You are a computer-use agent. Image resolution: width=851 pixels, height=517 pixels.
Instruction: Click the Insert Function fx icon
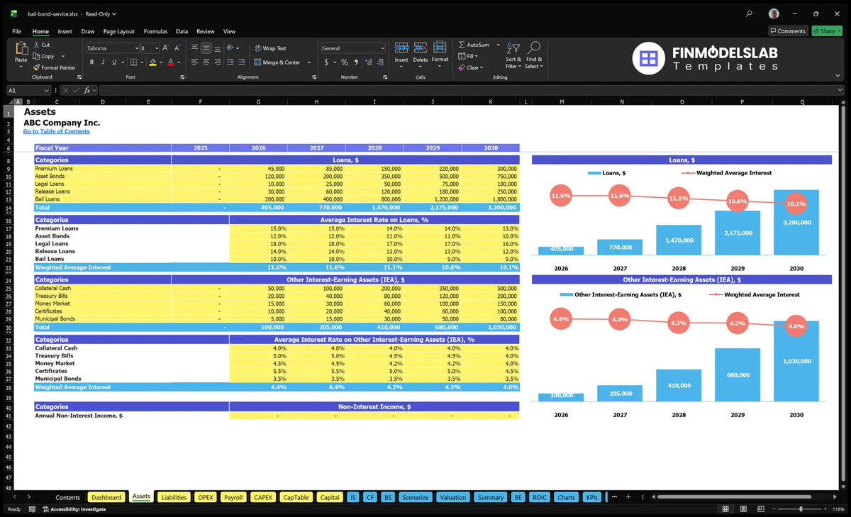[x=87, y=90]
